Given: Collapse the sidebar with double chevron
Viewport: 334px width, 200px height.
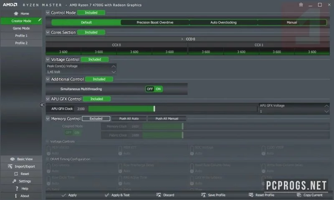Looking at the screenshot, I should (42, 105).
